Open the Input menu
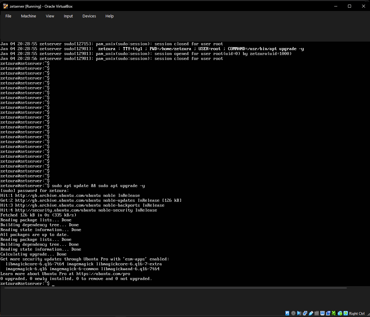370x317 pixels. pyautogui.click(x=68, y=16)
